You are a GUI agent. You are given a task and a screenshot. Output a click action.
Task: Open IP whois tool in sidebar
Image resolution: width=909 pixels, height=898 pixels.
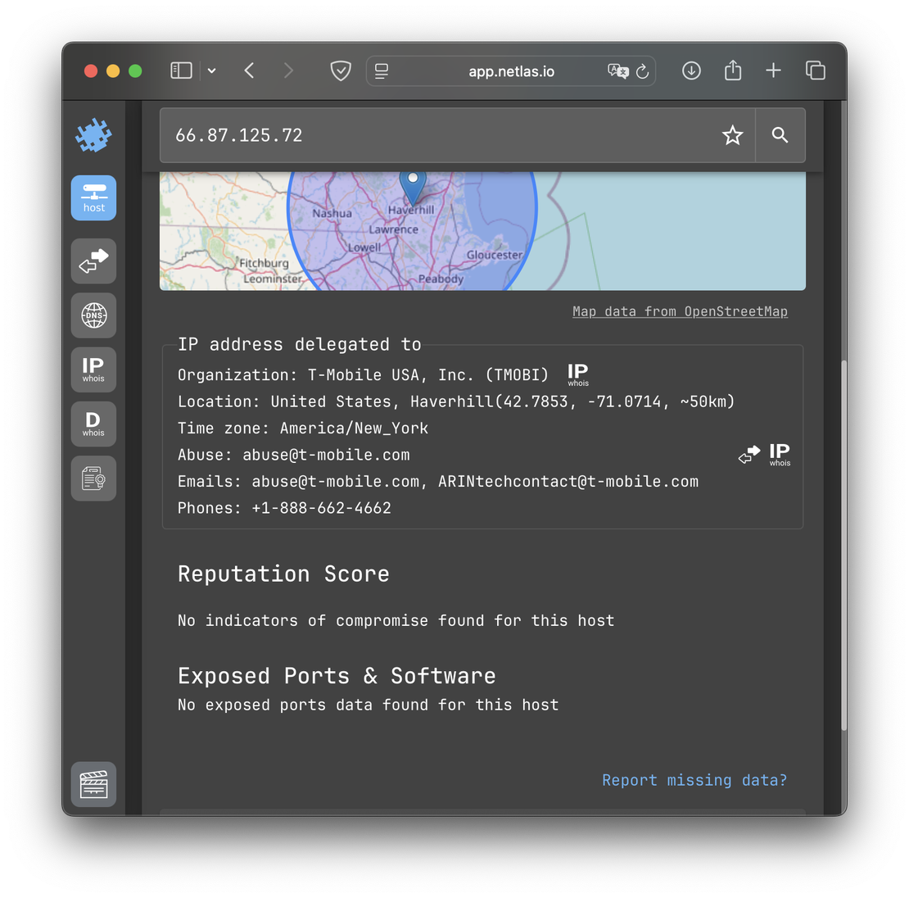click(x=93, y=370)
